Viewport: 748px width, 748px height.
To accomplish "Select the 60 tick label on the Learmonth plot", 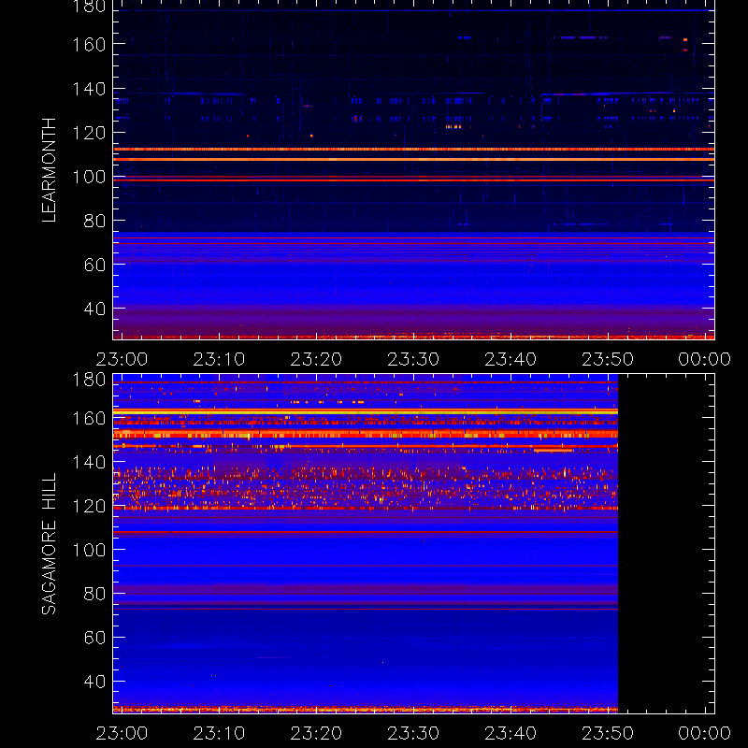I will click(x=94, y=265).
